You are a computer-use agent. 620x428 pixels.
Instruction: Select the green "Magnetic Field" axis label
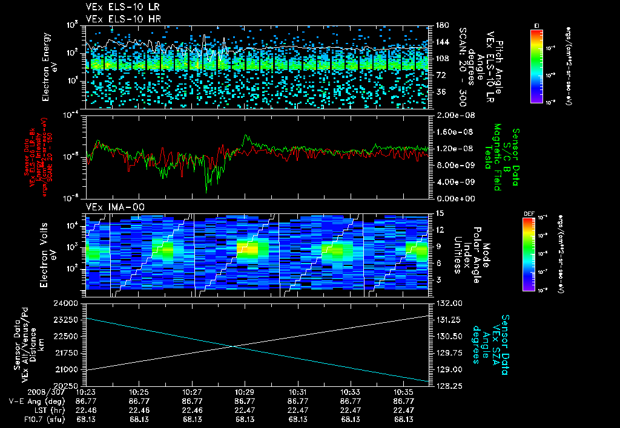[x=498, y=157]
